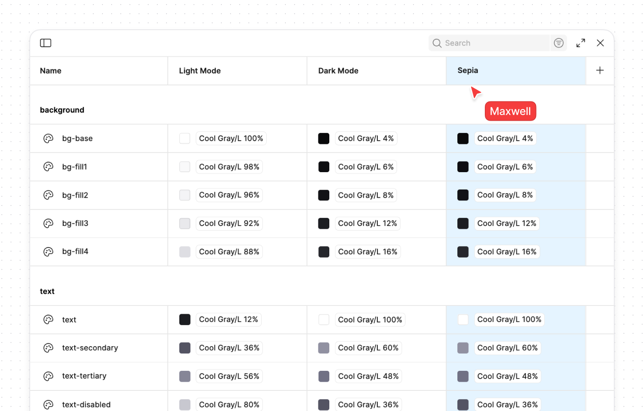Click the palette icon beside text-secondary
The height and width of the screenshot is (411, 644).
[x=48, y=348]
